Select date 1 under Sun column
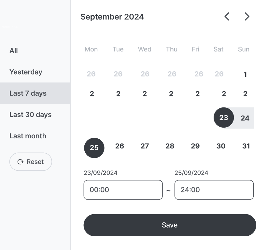This screenshot has width=268, height=250. pyautogui.click(x=245, y=74)
